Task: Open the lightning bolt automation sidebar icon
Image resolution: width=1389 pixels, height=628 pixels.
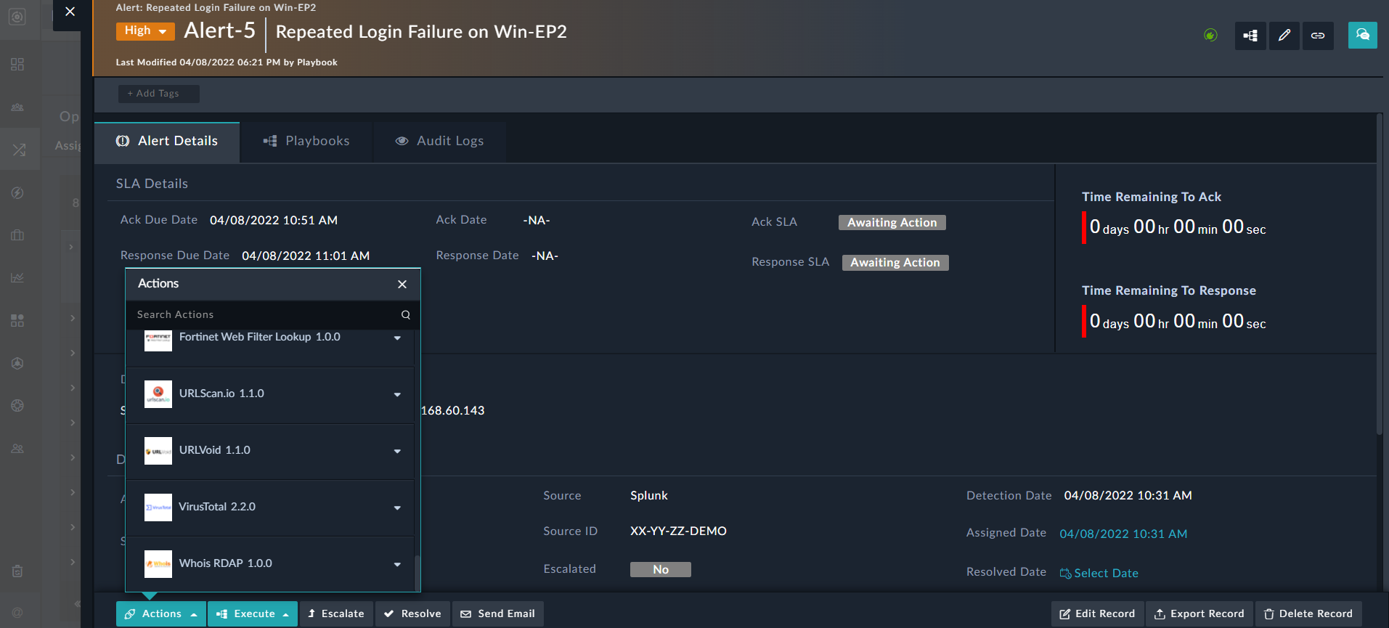Action: click(x=18, y=192)
